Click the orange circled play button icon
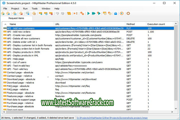Viewport: 180px width, 120px height. [x=122, y=13]
